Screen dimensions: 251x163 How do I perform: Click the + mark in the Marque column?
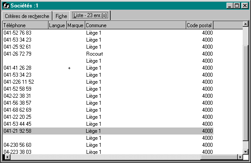(69, 68)
